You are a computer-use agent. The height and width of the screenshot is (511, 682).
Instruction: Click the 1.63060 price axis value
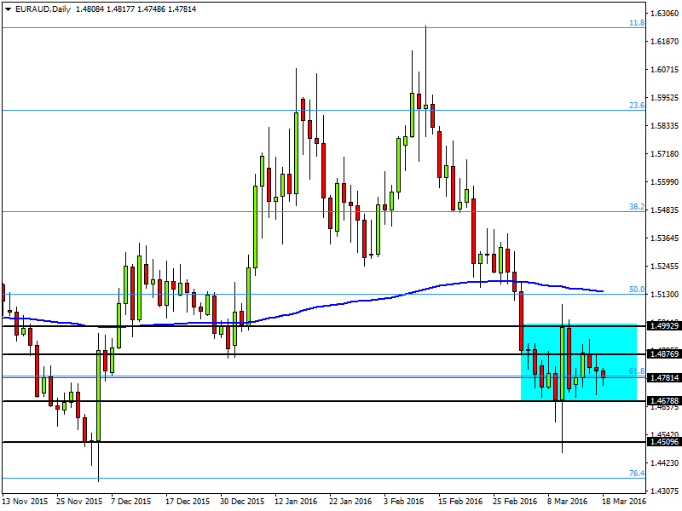(x=664, y=13)
